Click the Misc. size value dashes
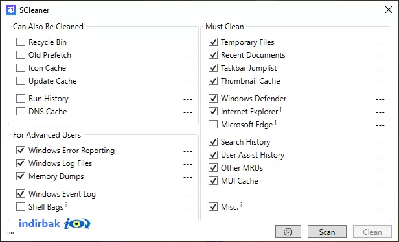The width and height of the screenshot is (399, 242). 380,208
